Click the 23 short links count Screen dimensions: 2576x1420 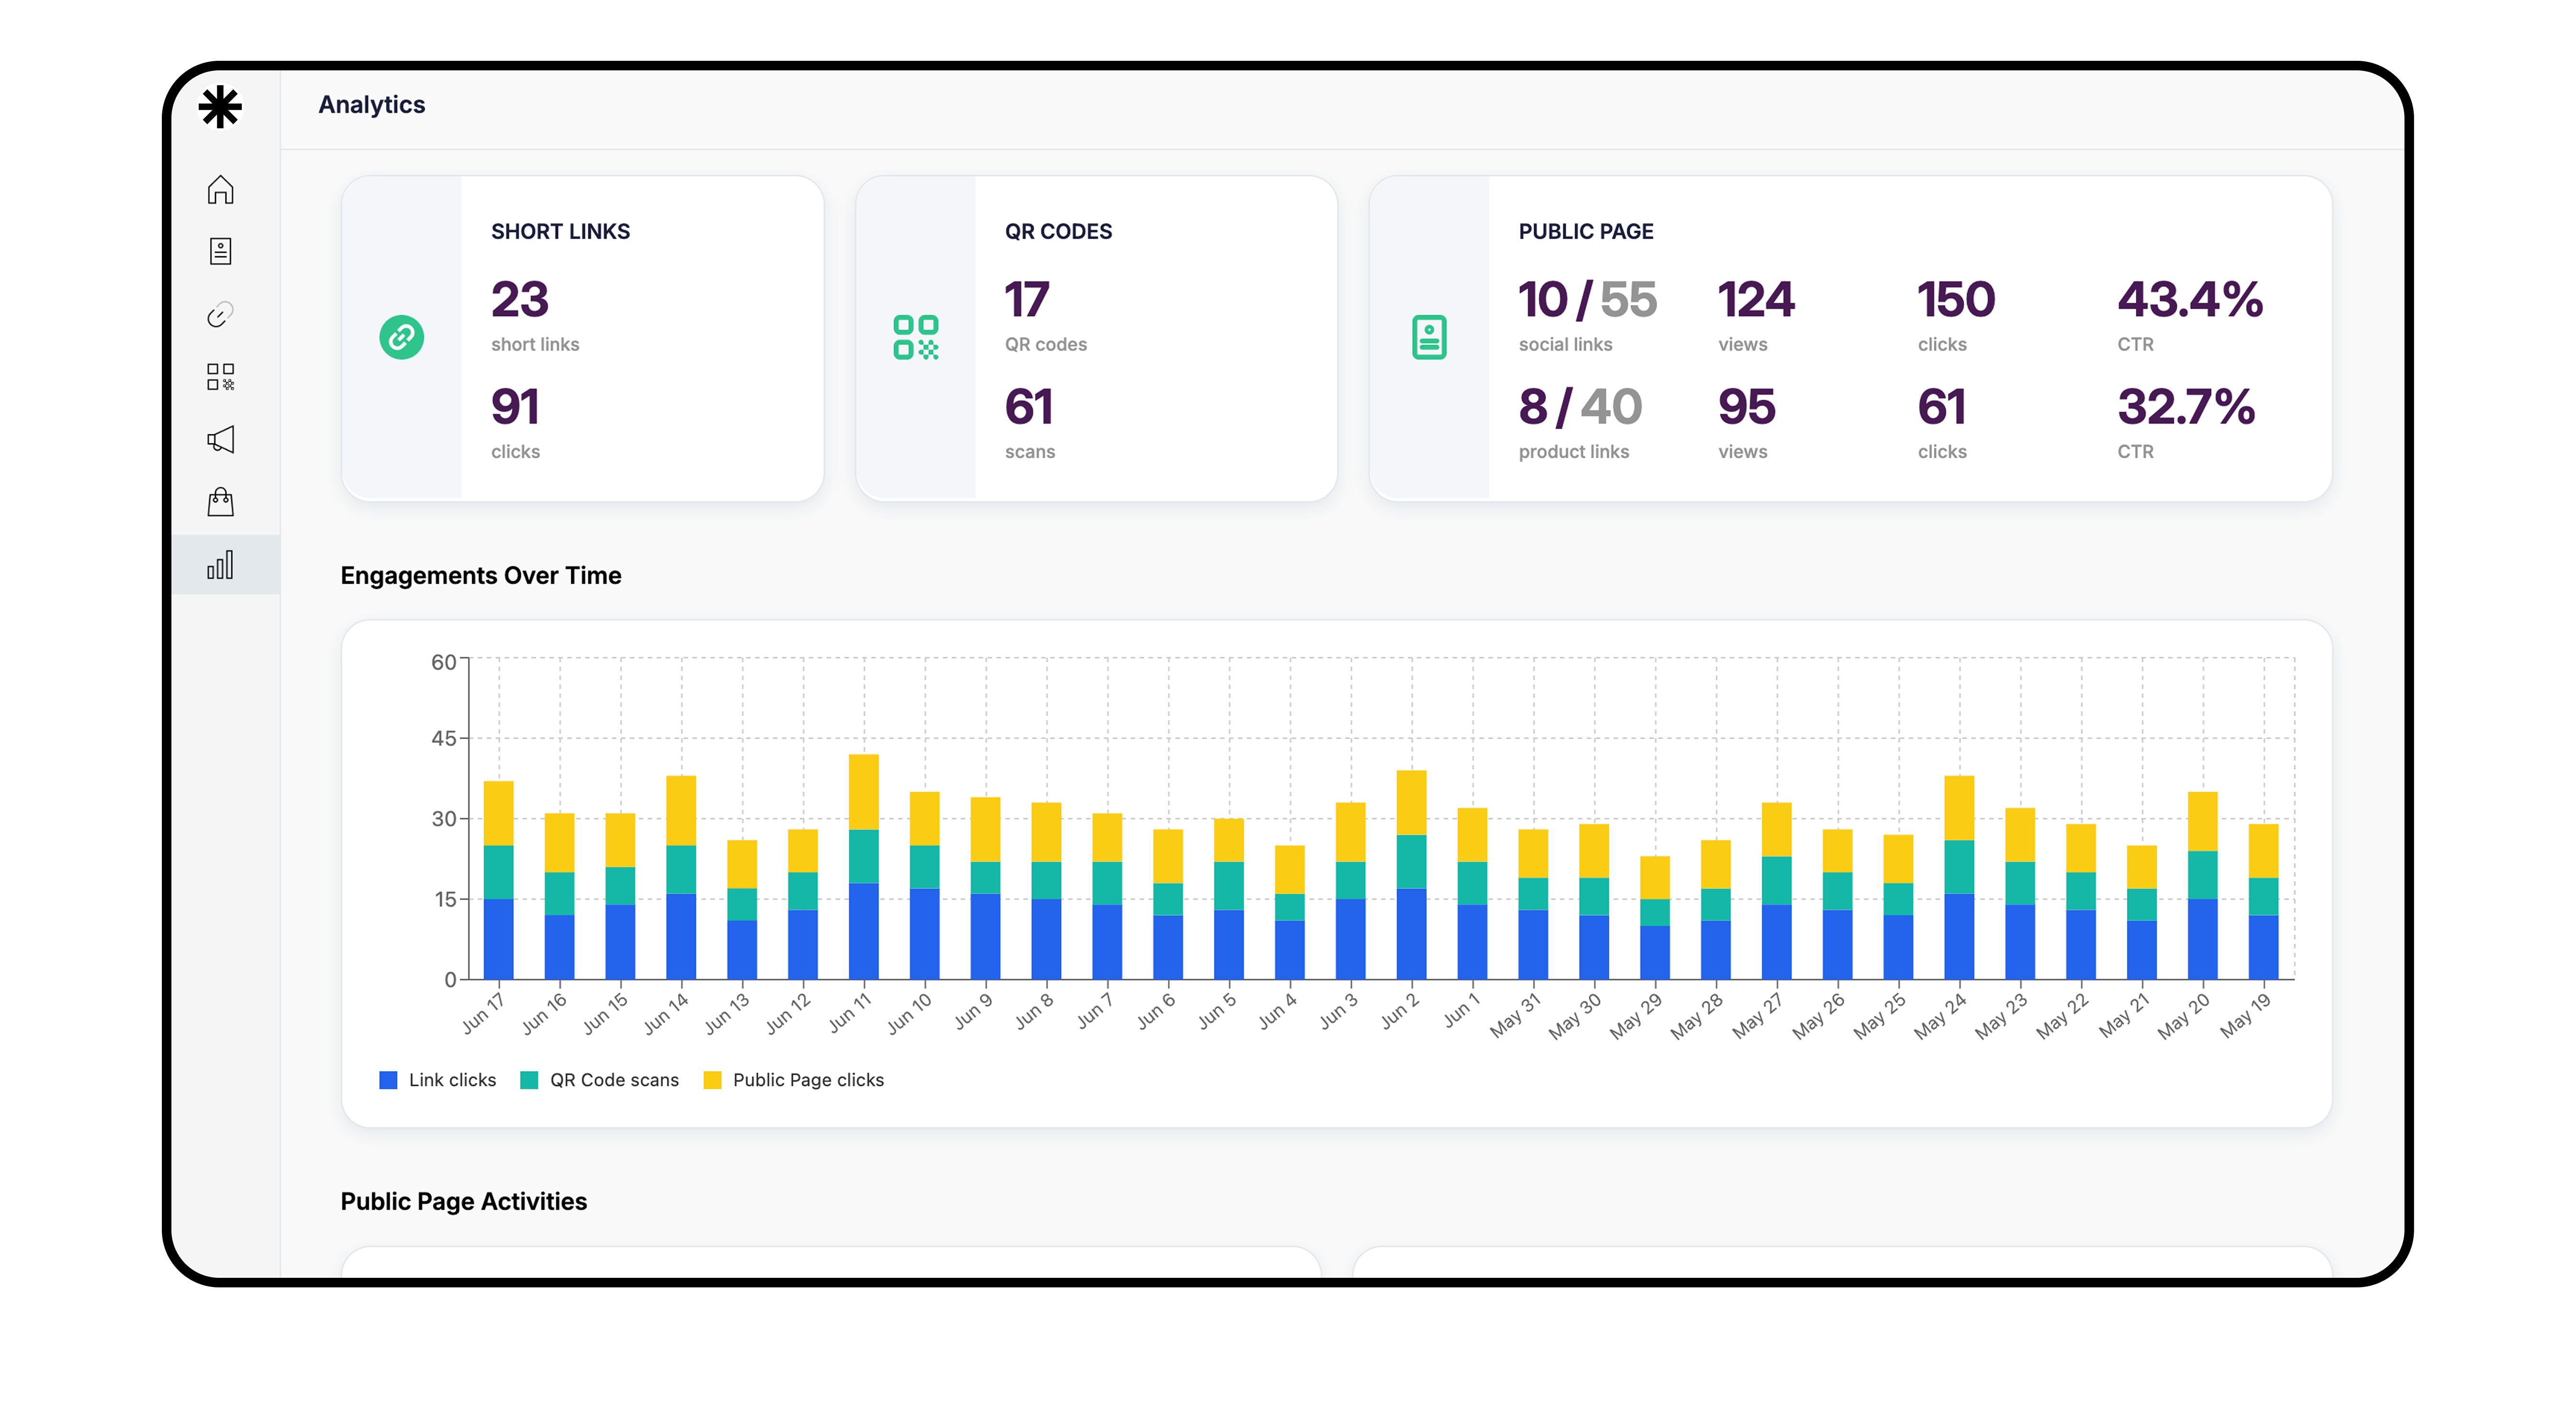pos(520,300)
